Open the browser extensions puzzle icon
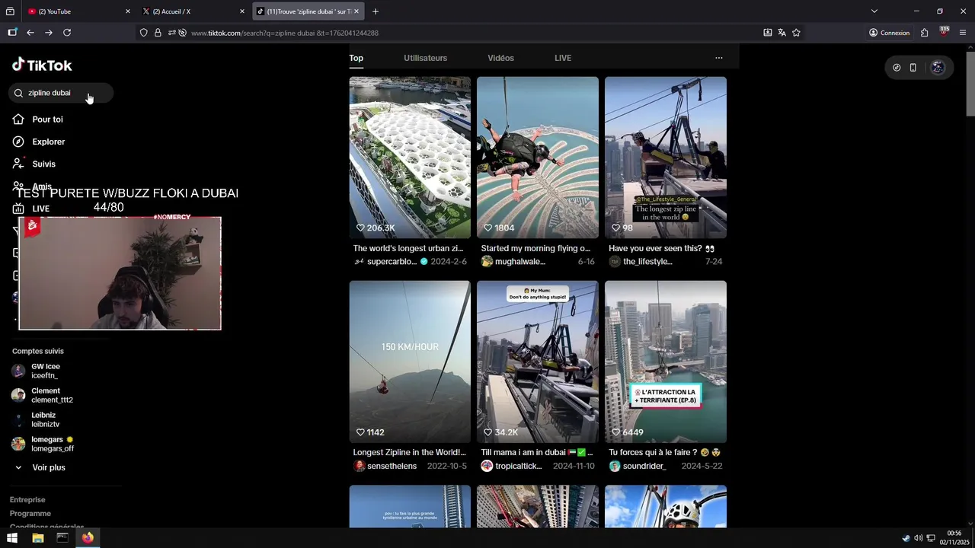 pos(925,33)
